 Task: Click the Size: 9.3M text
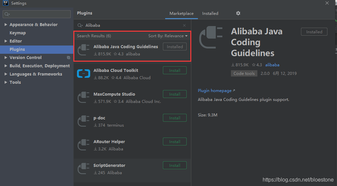point(207,115)
